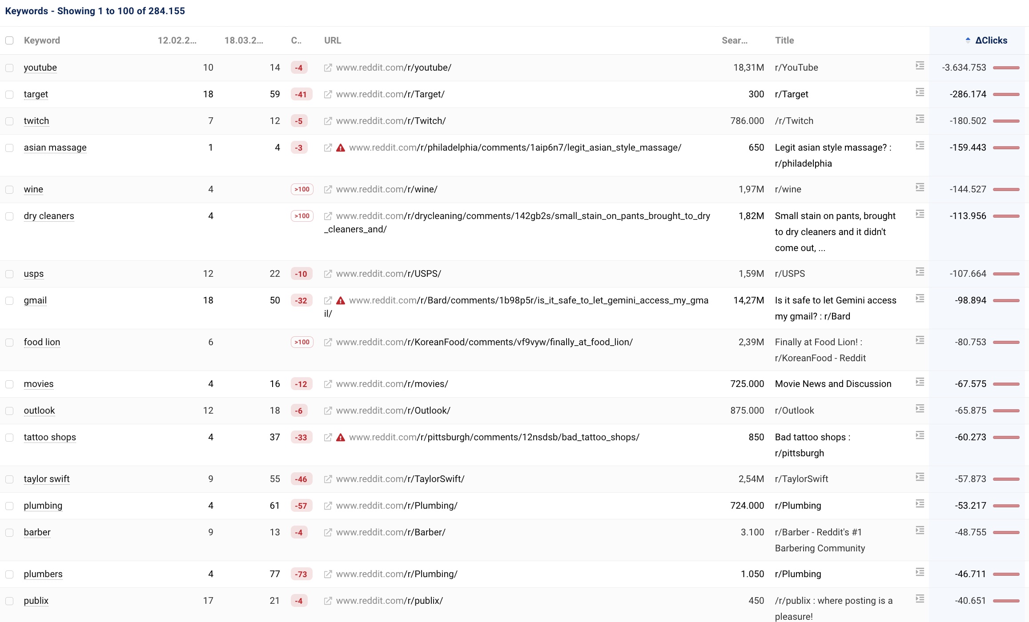Open SERP snippet icon for food lion row

[920, 340]
